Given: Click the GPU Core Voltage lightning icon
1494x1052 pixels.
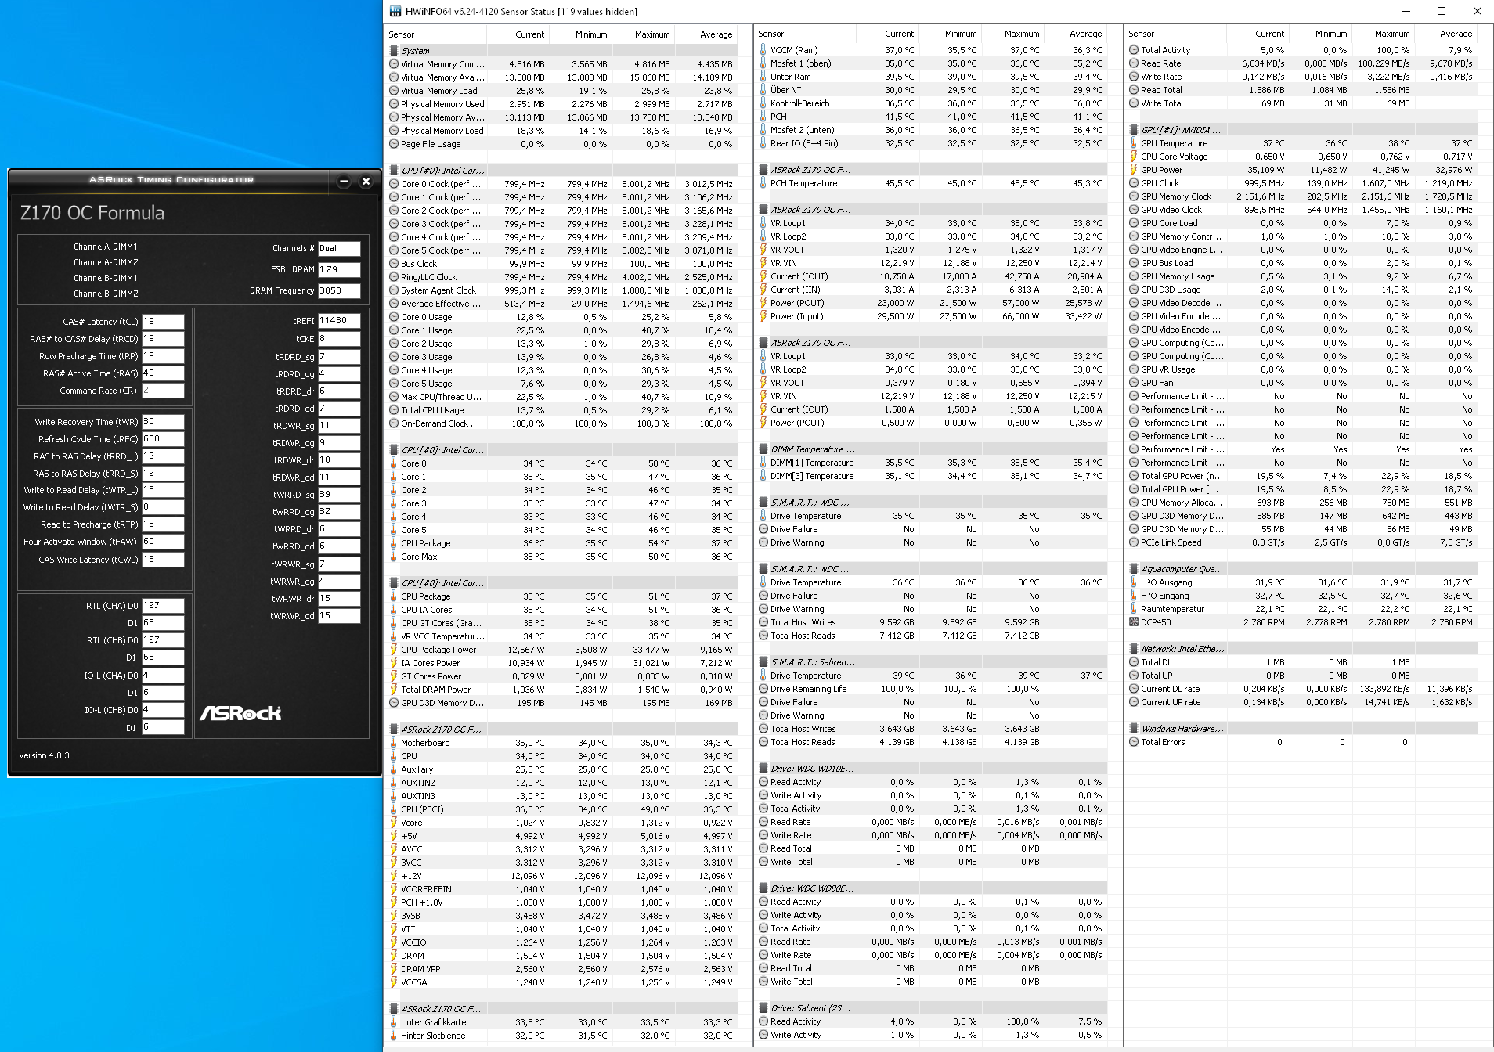Looking at the screenshot, I should pyautogui.click(x=1134, y=157).
